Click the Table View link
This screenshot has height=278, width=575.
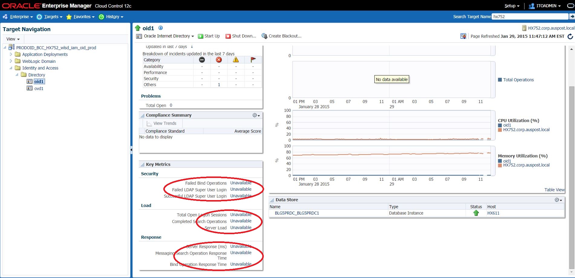click(554, 190)
